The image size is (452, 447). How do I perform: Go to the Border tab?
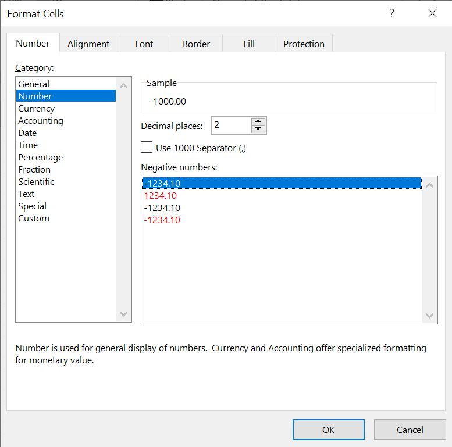pos(196,44)
